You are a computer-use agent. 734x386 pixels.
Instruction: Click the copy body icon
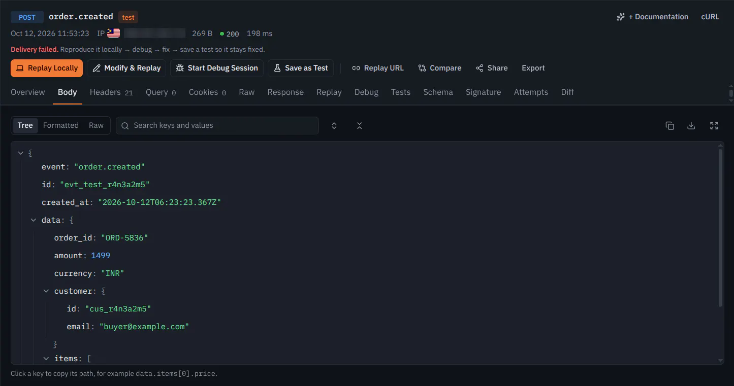point(670,126)
